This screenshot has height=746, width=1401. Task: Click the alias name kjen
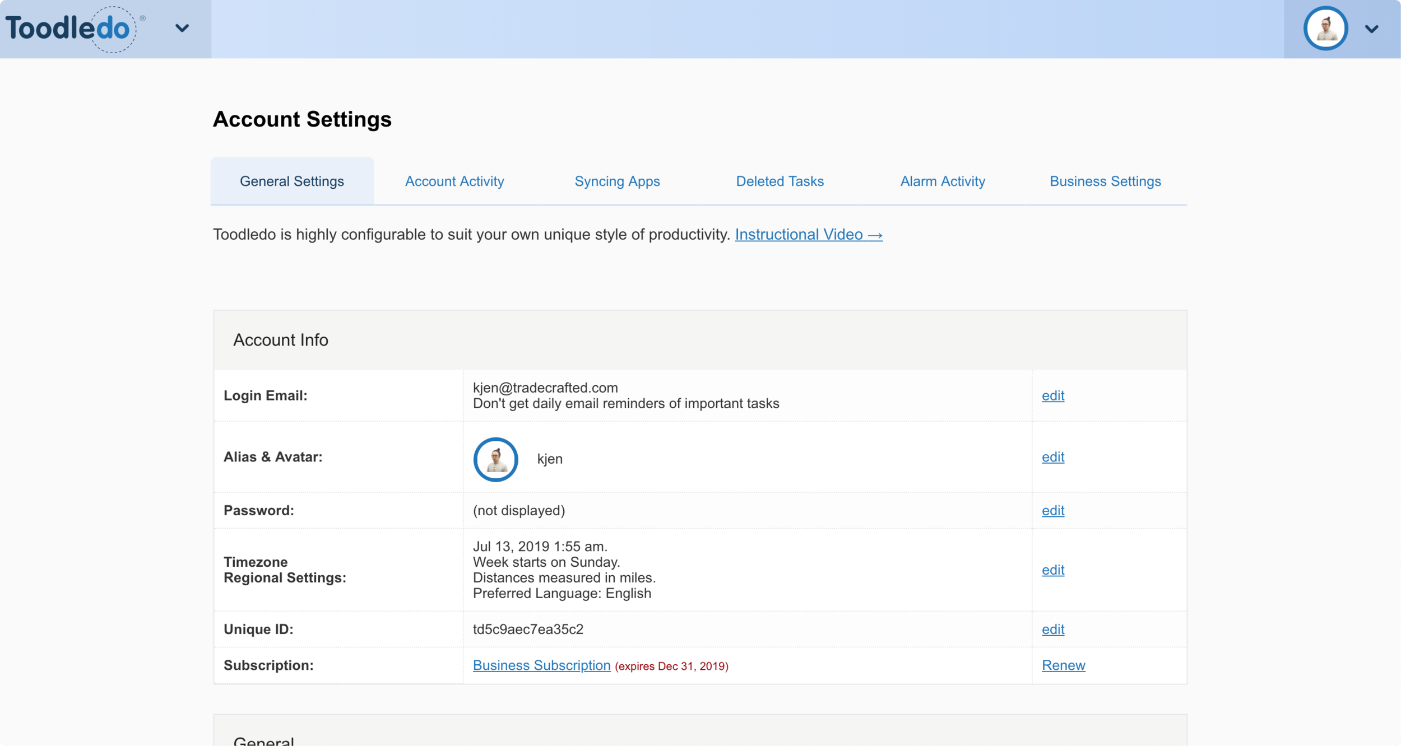(x=550, y=459)
